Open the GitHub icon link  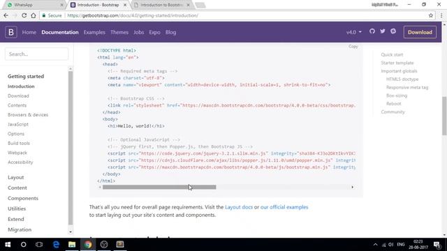pyautogui.click(x=372, y=31)
